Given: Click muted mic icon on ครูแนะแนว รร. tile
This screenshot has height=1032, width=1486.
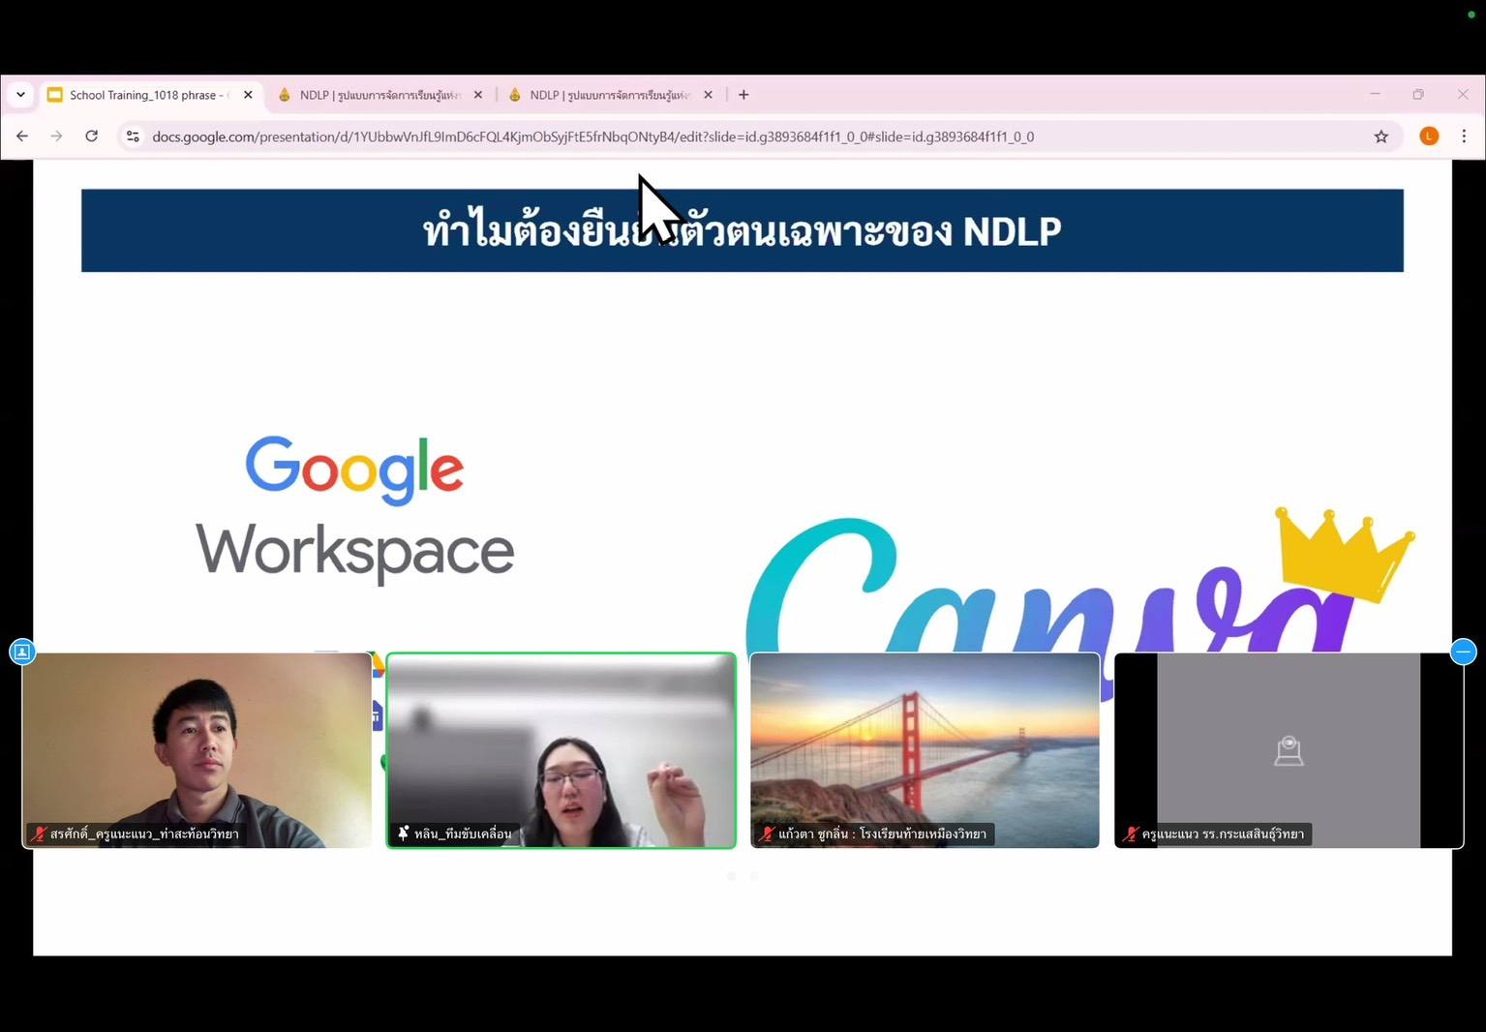Looking at the screenshot, I should pyautogui.click(x=1131, y=834).
